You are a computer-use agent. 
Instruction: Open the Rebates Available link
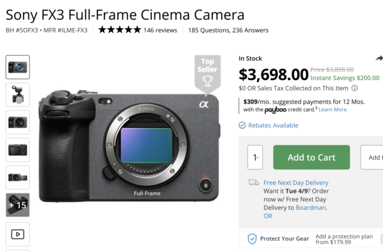pyautogui.click(x=273, y=125)
